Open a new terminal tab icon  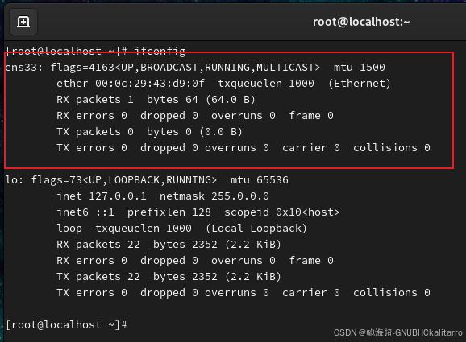[23, 22]
